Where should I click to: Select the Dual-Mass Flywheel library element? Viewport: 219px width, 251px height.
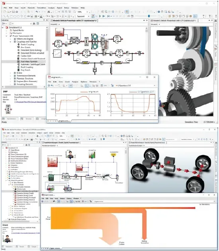tap(29, 62)
